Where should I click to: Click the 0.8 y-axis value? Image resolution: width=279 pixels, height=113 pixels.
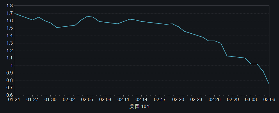click(x=9, y=81)
